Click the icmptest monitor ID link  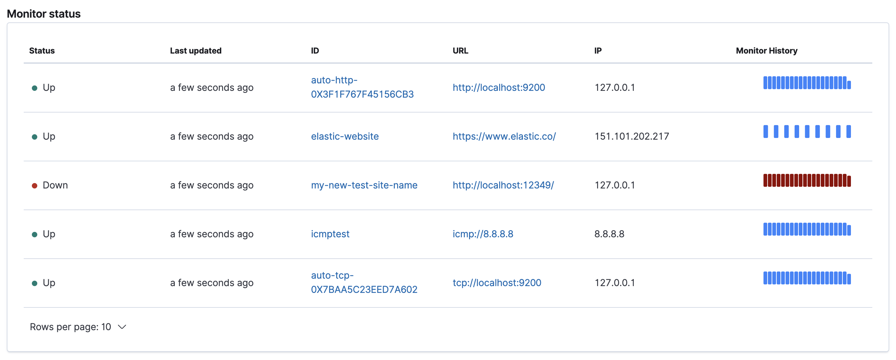[x=330, y=234]
